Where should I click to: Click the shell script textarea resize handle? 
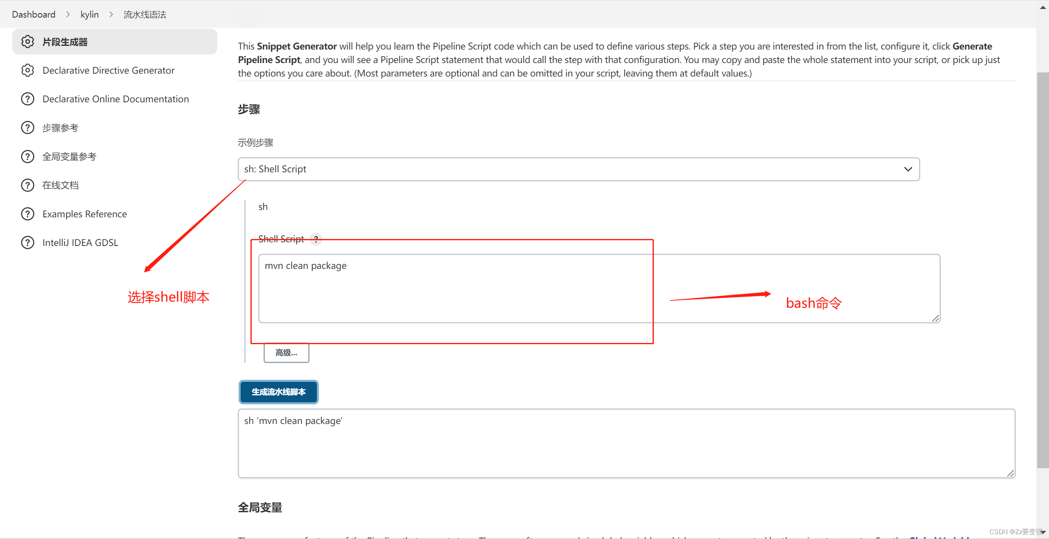click(935, 319)
